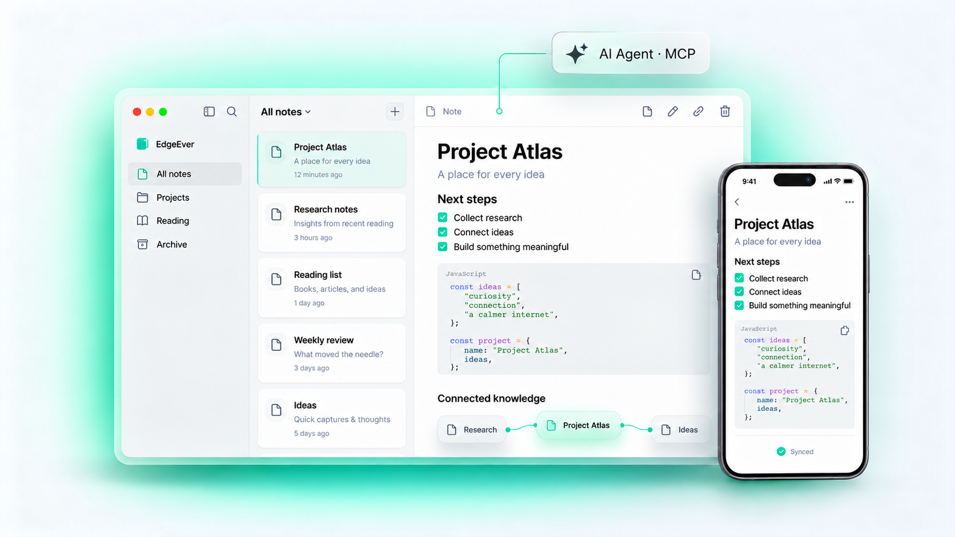Click the Project Atlas title in desktop note
955x537 pixels.
point(500,152)
